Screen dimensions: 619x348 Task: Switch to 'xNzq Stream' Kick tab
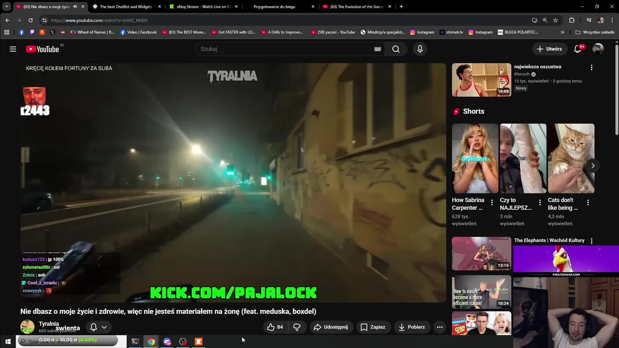203,7
